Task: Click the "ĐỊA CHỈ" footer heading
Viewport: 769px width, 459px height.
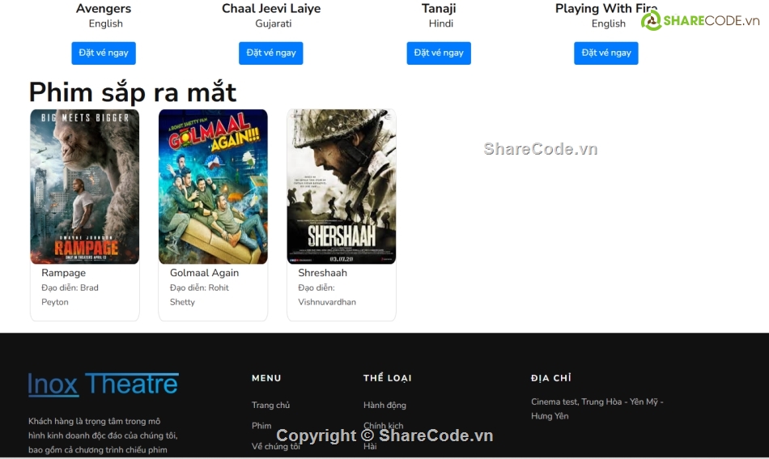Action: tap(551, 378)
